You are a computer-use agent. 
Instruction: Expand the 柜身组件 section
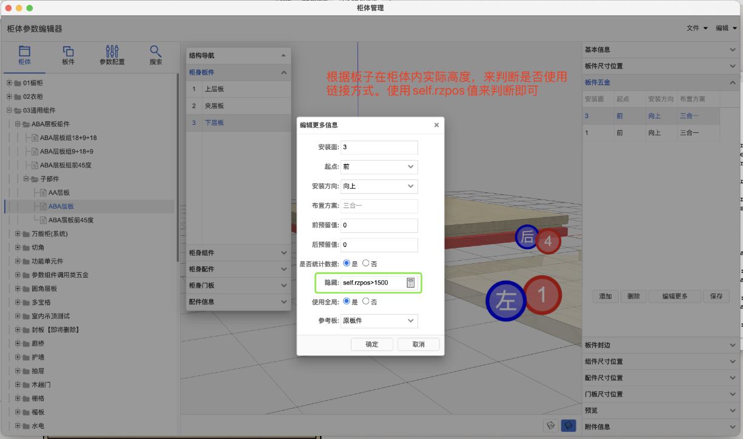[238, 253]
